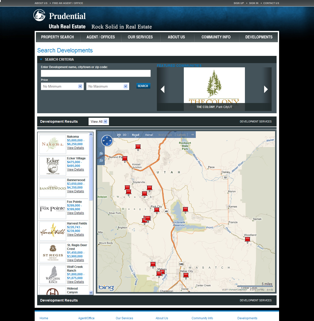Open the Contact Us link

(x=271, y=3)
